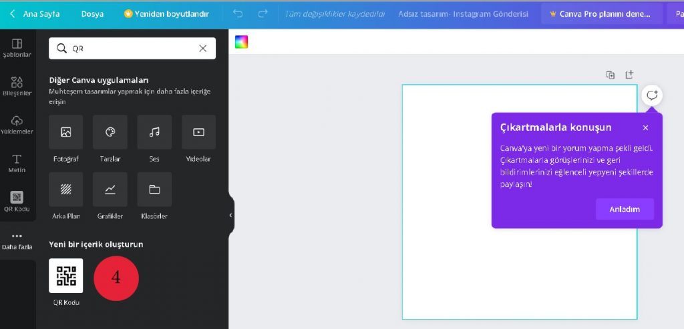
Task: Open the Dosya menu
Action: tap(92, 13)
